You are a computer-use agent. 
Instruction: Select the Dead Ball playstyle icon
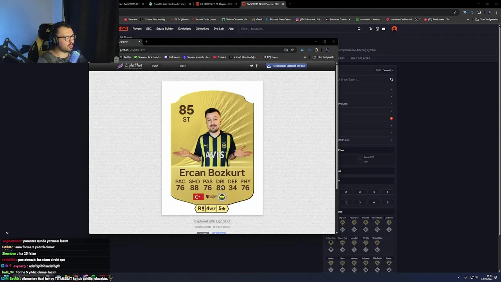(366, 222)
